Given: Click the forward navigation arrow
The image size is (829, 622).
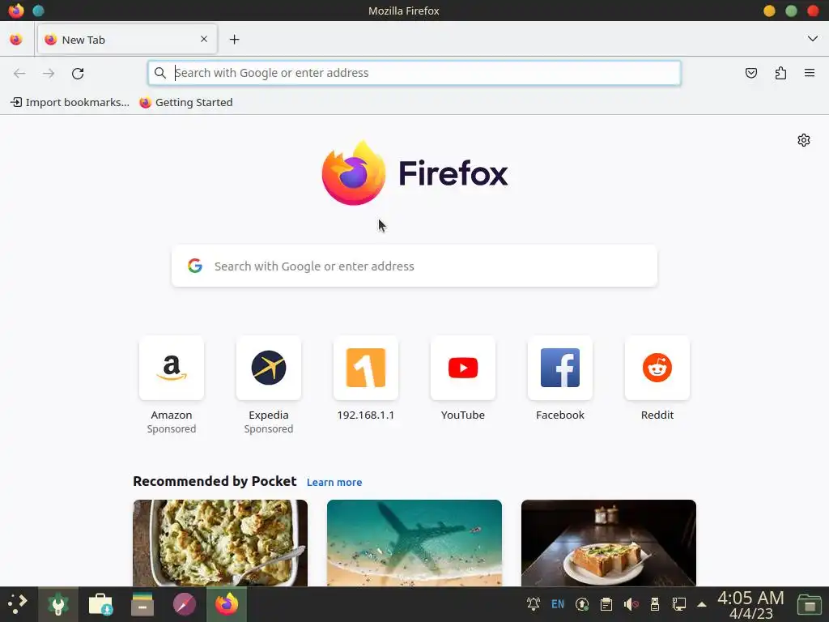Looking at the screenshot, I should click(x=49, y=73).
